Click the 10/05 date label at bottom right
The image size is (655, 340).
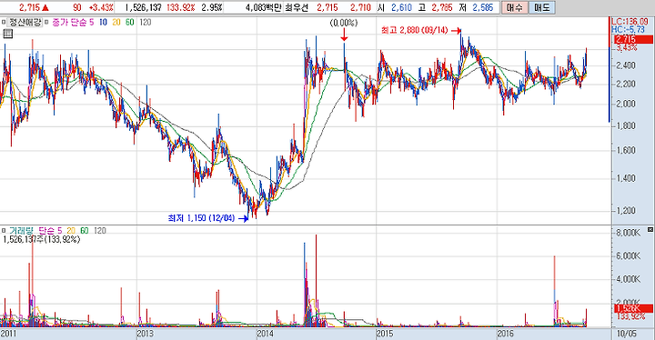627,334
